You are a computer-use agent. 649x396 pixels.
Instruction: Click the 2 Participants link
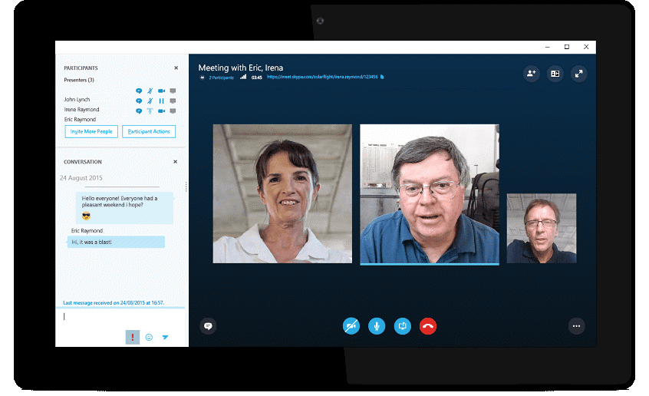(222, 78)
